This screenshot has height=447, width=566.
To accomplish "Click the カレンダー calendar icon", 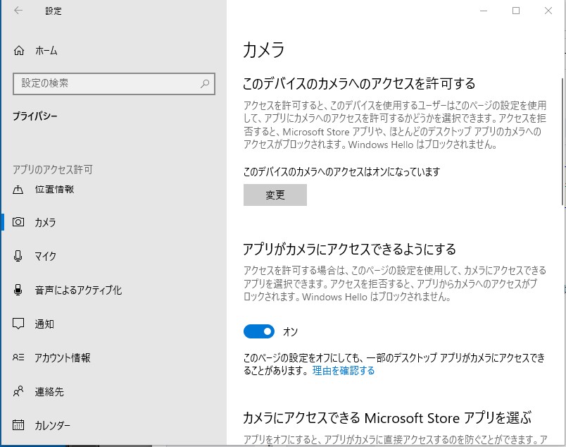I will point(18,424).
